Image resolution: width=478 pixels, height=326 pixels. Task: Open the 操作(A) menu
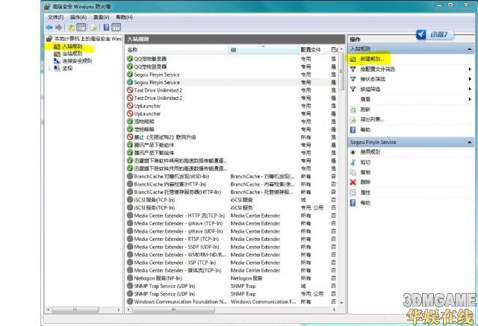coord(78,17)
